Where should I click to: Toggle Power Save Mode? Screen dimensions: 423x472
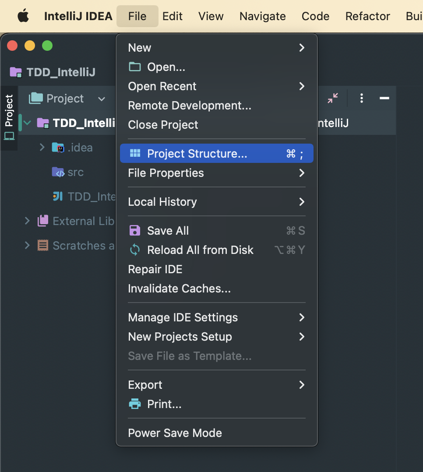tap(175, 433)
